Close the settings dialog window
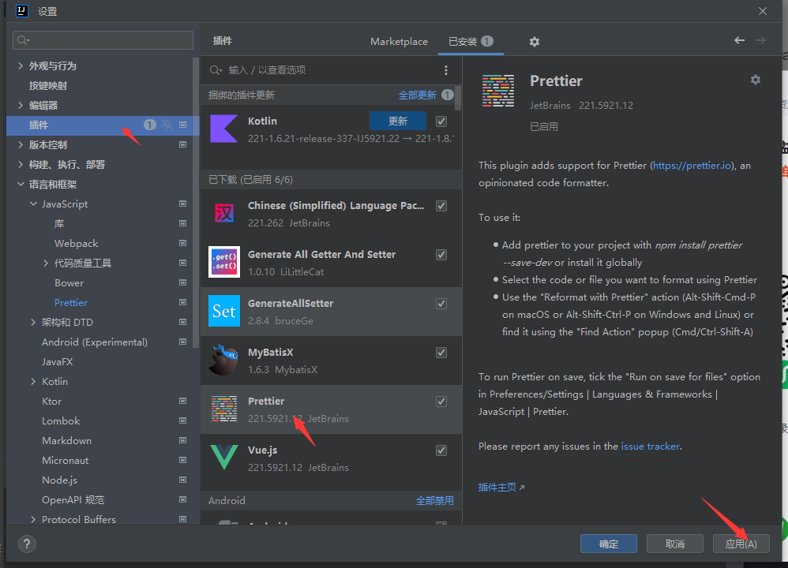Image resolution: width=788 pixels, height=568 pixels. point(763,11)
